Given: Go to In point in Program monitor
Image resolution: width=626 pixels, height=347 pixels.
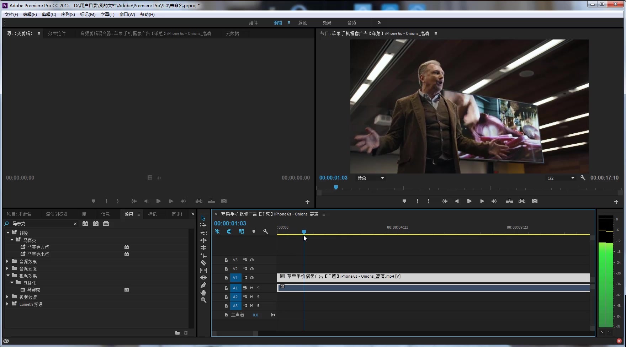Looking at the screenshot, I should tap(445, 201).
